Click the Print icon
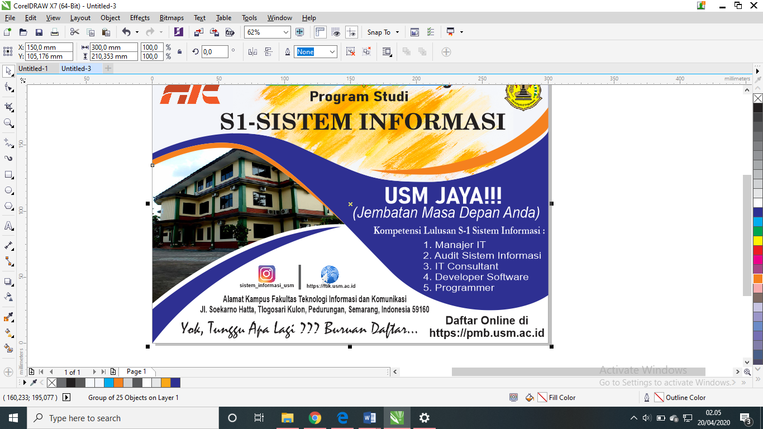 coord(55,32)
